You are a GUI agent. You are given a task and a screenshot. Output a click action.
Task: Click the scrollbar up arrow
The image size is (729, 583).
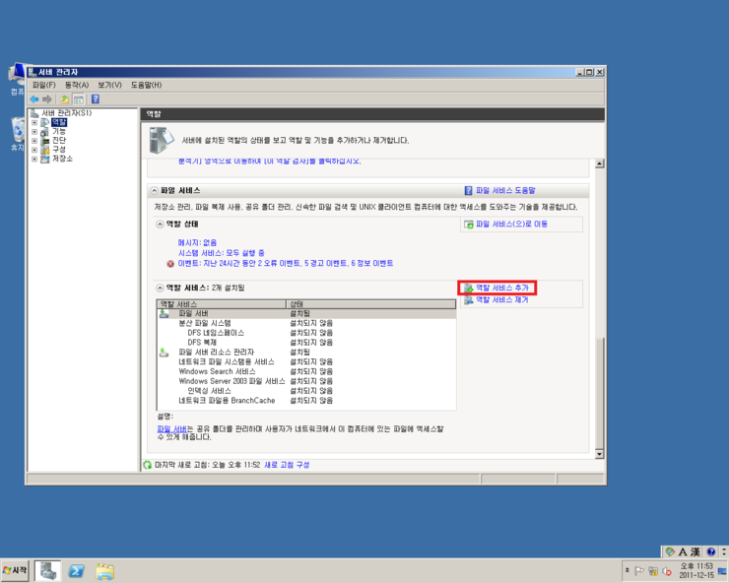(x=600, y=163)
